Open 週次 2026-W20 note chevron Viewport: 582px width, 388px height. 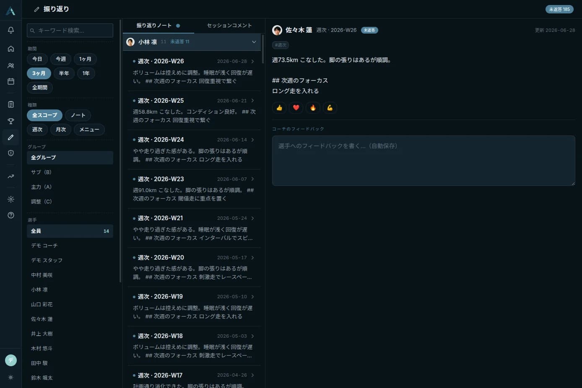coord(252,258)
